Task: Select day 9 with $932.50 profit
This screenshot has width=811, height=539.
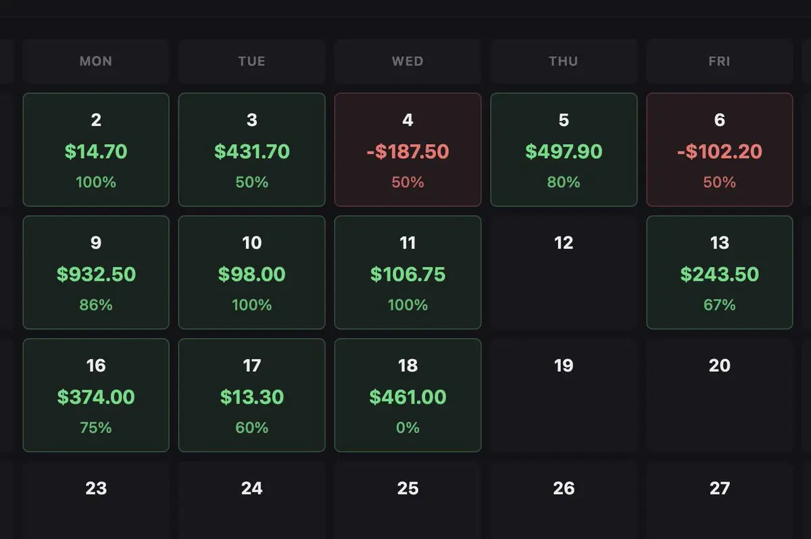Action: 96,273
